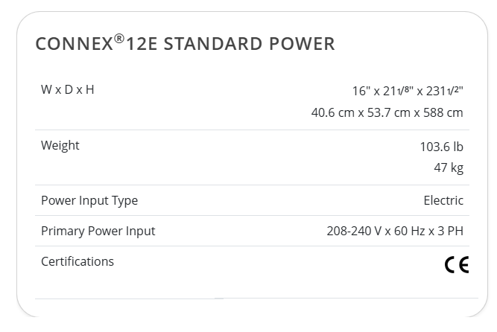Click the Weight row label
Image resolution: width=497 pixels, height=332 pixels.
60,146
